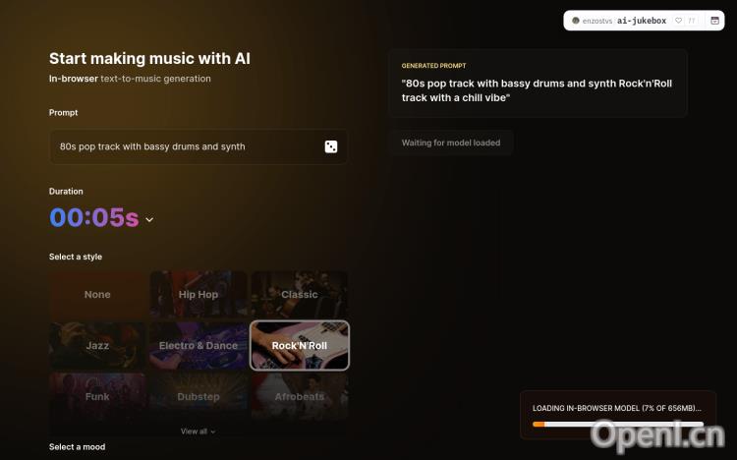Click into the prompt text field
Image resolution: width=737 pixels, height=460 pixels.
click(x=188, y=146)
